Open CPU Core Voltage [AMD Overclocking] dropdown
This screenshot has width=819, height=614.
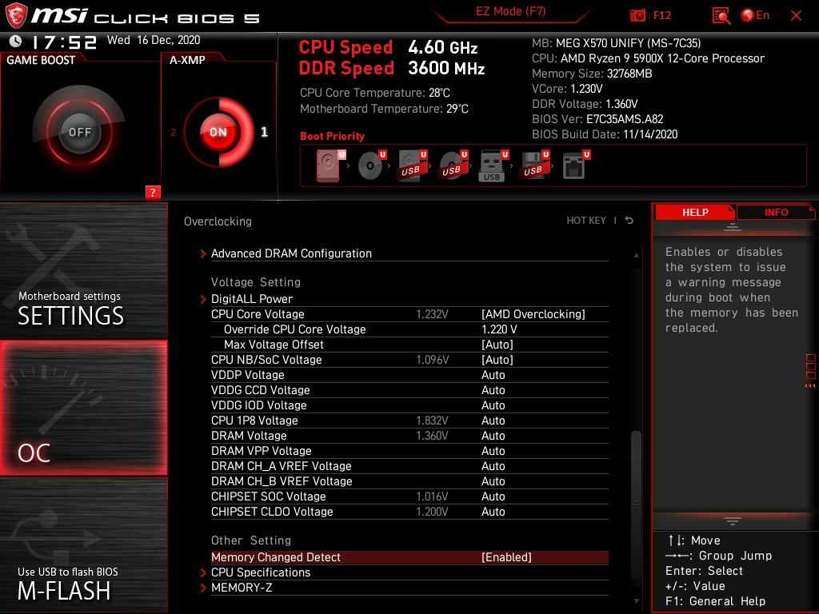point(533,314)
